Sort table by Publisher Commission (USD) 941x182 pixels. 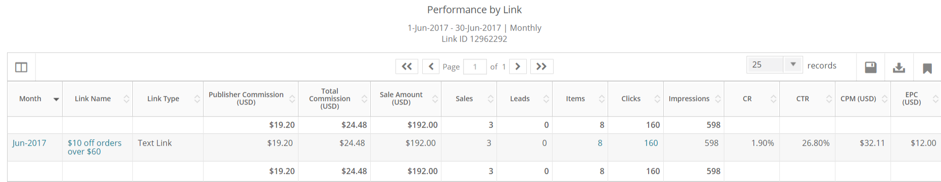[x=292, y=99]
